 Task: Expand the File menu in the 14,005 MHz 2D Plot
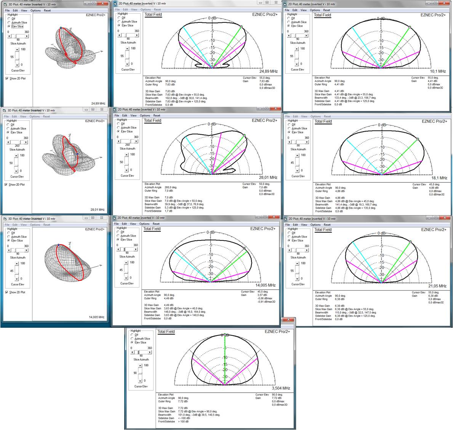(116, 224)
